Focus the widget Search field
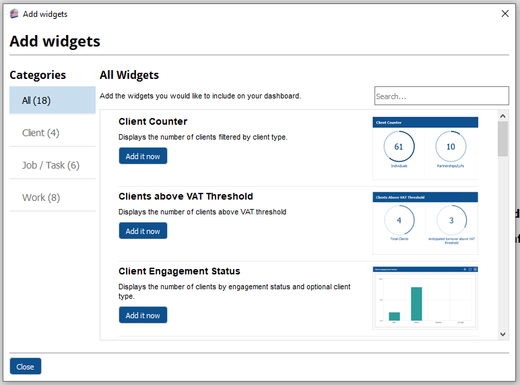 tap(441, 96)
